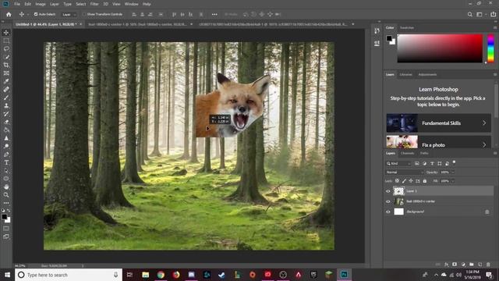499x281 pixels.
Task: Open the Kind layer filter dropdown
Action: pyautogui.click(x=398, y=163)
